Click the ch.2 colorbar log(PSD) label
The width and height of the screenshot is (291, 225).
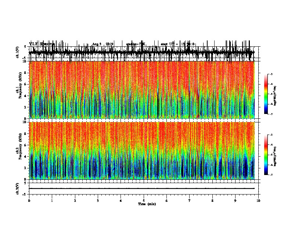275,156
